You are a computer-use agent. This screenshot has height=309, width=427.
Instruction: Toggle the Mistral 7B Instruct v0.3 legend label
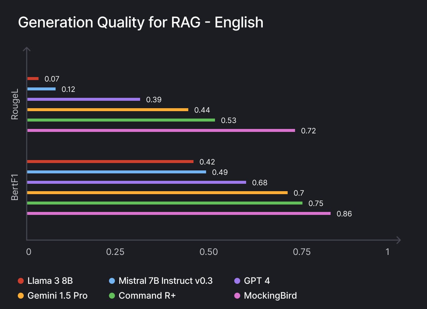166,281
